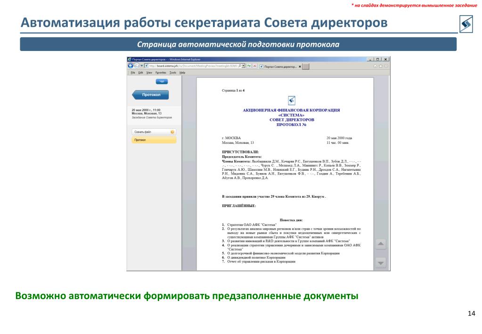Click the search magnifier icon in the address bar
This screenshot has height=334, width=482.
pyautogui.click(x=240, y=66)
